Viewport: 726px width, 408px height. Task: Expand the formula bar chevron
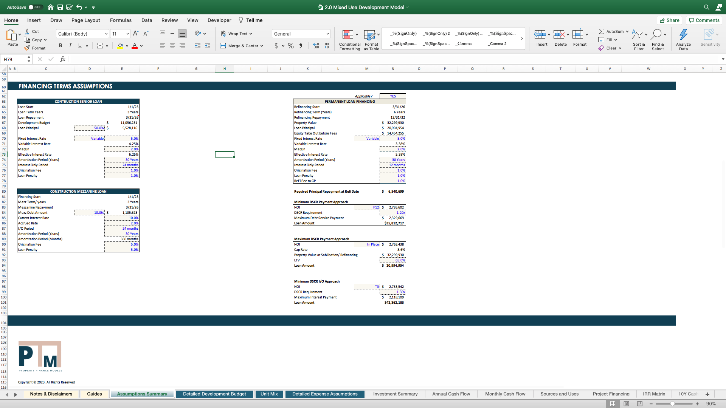(x=723, y=59)
